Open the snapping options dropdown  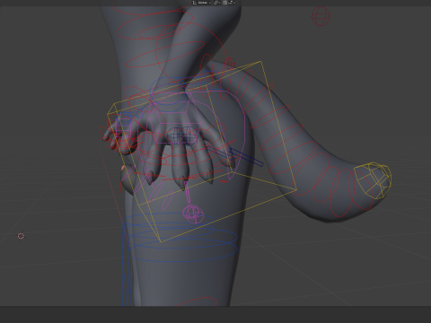pos(232,3)
